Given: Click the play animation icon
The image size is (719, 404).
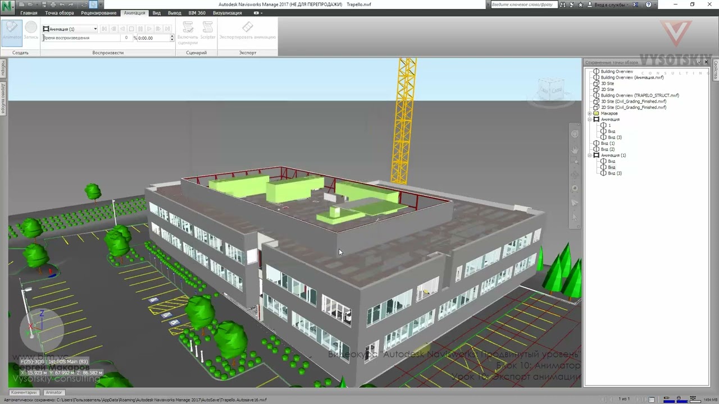Looking at the screenshot, I should [x=149, y=29].
